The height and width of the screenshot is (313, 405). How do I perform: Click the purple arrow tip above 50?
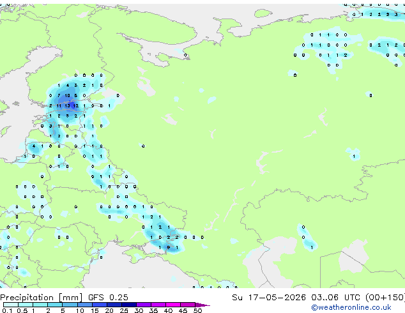point(202,305)
